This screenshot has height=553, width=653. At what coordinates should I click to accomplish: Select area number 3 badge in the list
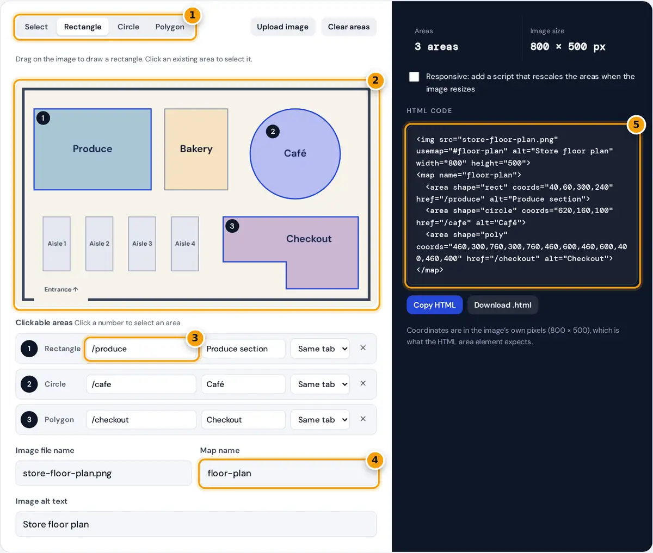[29, 419]
